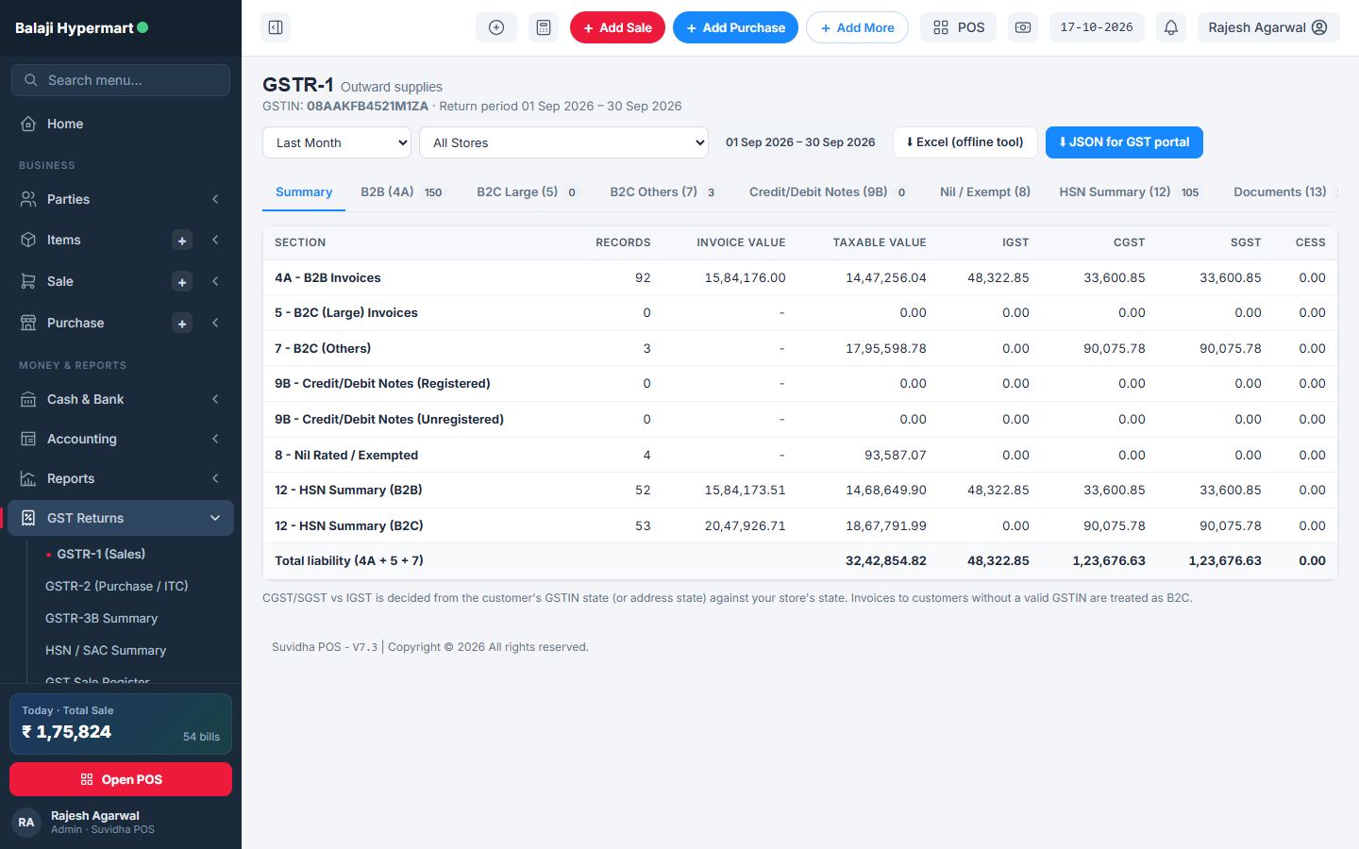The image size is (1359, 849).
Task: Click the Today Total Sale card
Action: click(121, 724)
